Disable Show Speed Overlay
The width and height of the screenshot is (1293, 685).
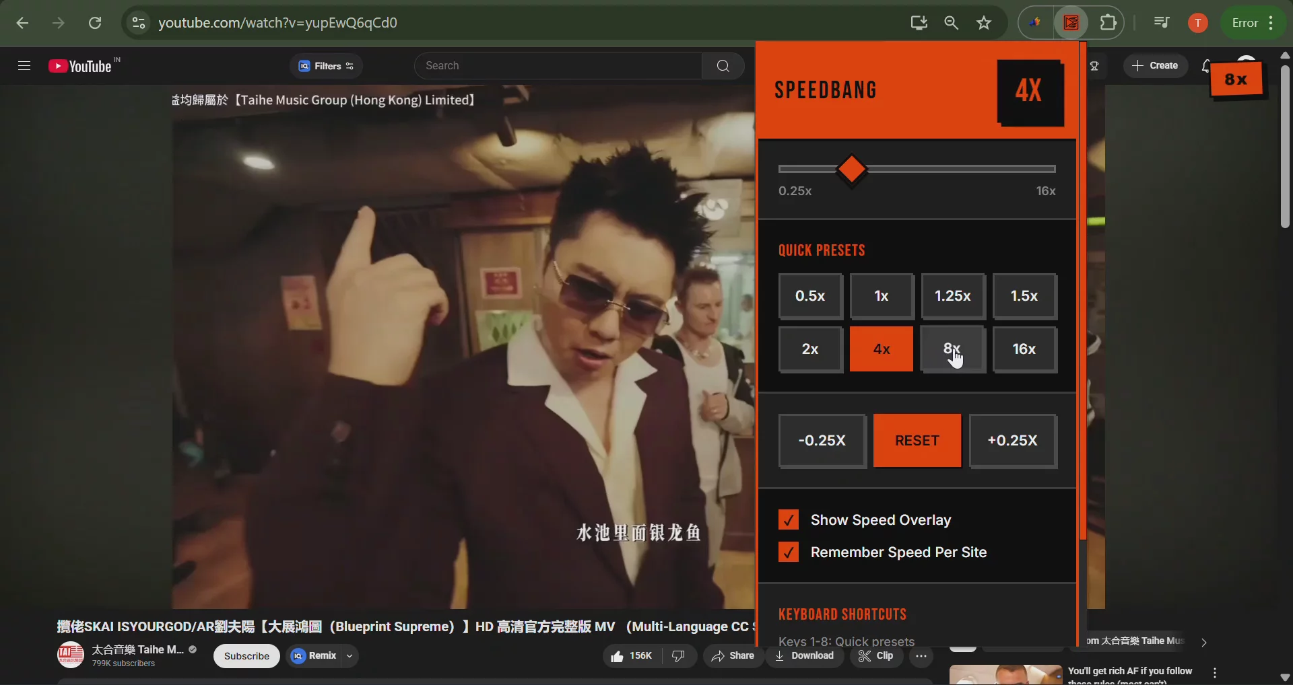point(788,519)
